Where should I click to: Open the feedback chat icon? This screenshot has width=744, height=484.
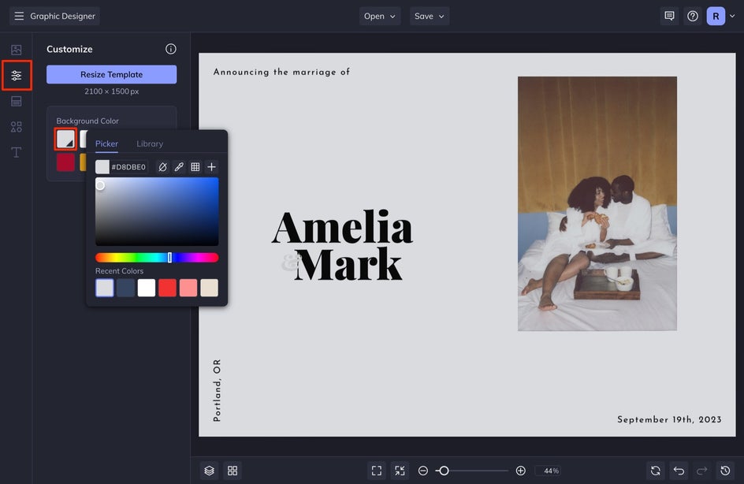(669, 16)
